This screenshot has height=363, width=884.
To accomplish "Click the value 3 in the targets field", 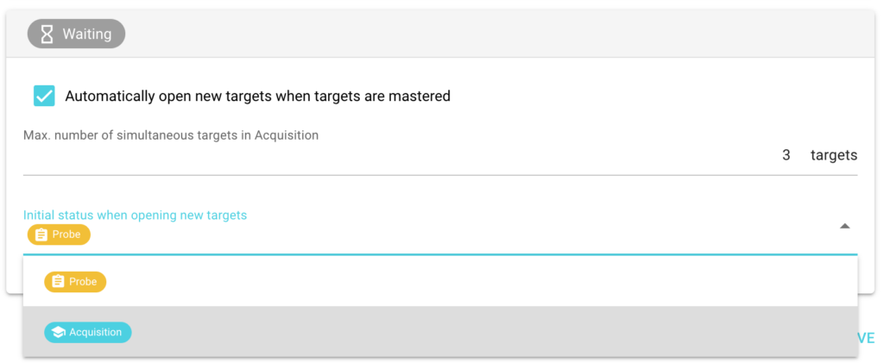I will (786, 155).
